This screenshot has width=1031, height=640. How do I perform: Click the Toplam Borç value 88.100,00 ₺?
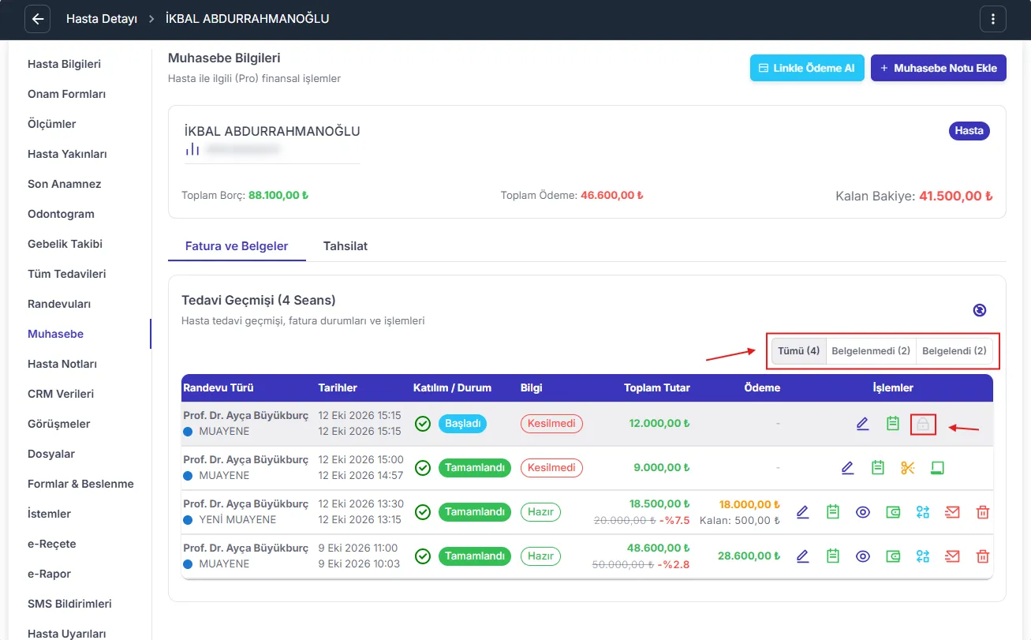click(278, 195)
